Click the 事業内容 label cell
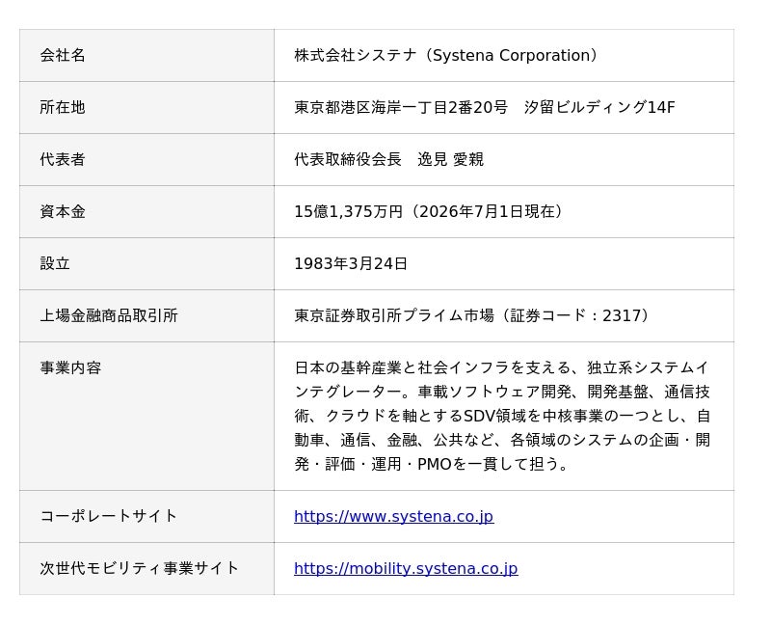The width and height of the screenshot is (771, 624). coord(147,417)
